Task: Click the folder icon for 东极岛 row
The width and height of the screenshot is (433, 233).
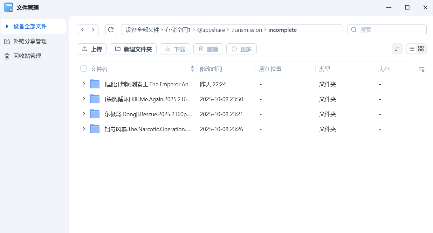Action: pyautogui.click(x=95, y=114)
